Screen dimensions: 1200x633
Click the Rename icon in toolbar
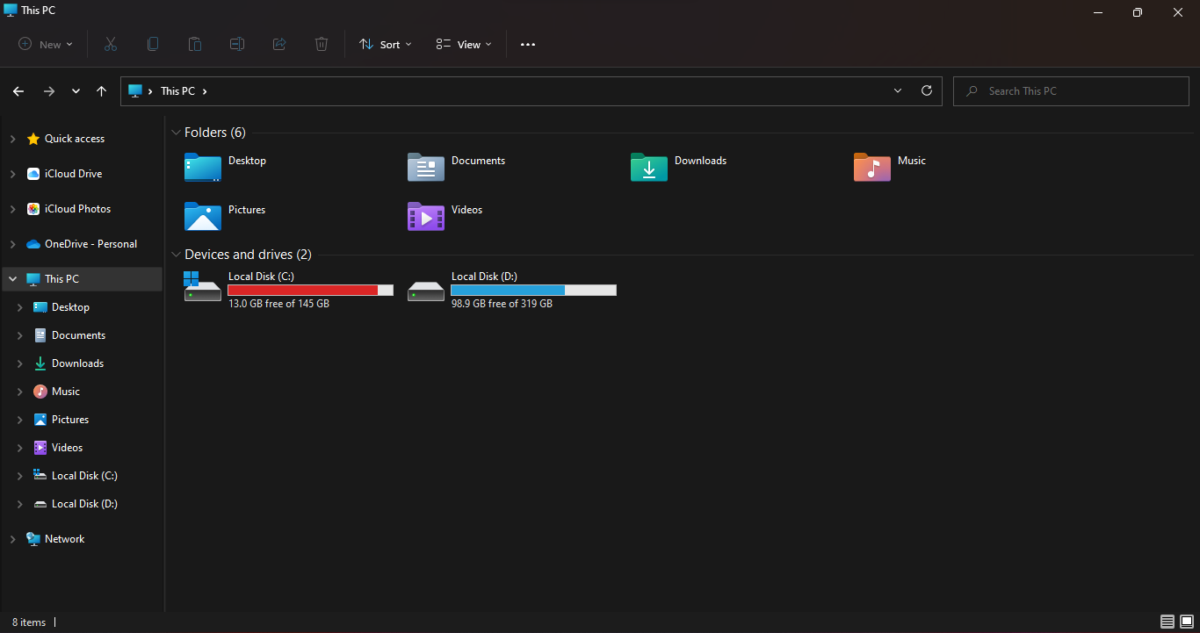(x=237, y=44)
